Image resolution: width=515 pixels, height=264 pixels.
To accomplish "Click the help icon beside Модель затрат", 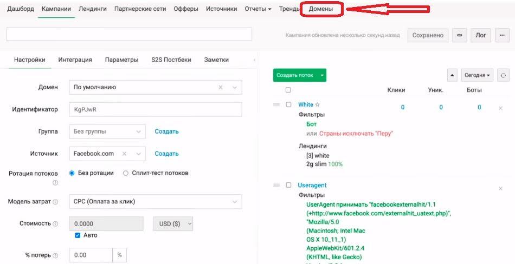I will click(x=55, y=202).
